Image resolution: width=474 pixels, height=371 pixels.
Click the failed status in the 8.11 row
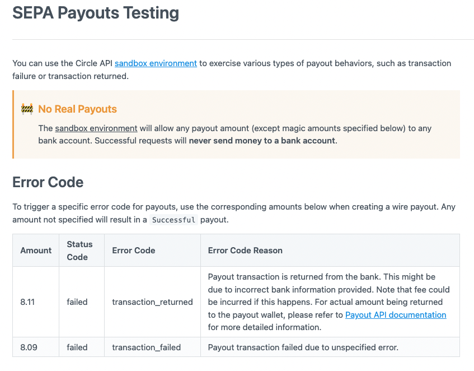77,302
